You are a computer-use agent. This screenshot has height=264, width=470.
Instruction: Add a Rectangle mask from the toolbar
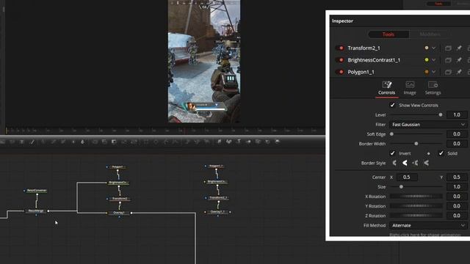[146, 142]
